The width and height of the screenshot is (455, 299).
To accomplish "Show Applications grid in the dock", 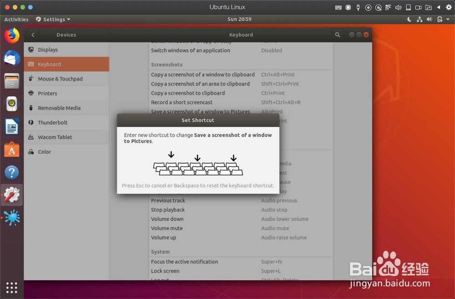I will [x=12, y=288].
